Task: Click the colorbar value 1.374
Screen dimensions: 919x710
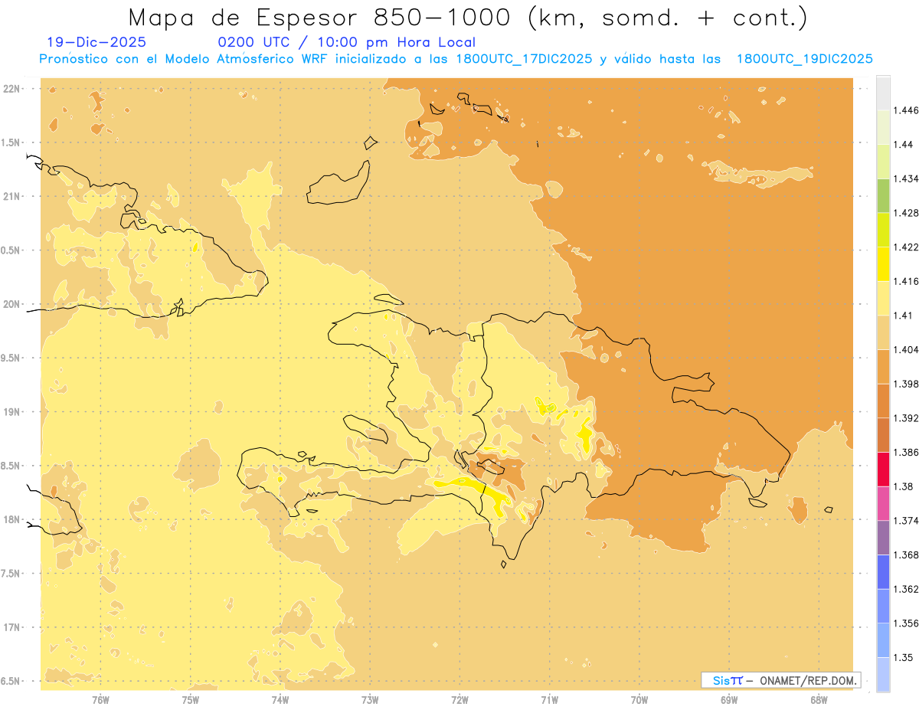Action: (906, 521)
